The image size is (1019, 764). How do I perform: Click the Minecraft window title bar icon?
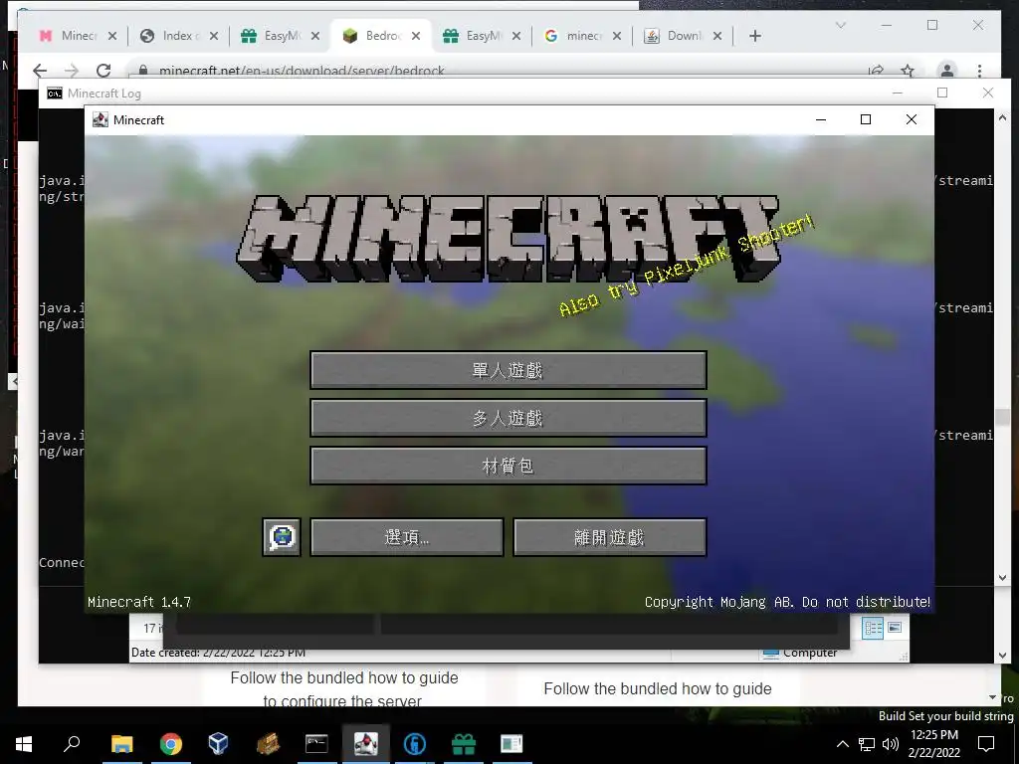(101, 119)
